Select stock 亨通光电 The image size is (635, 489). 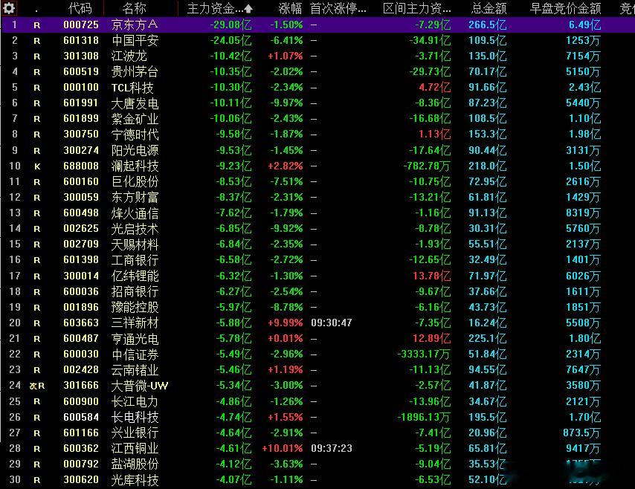(x=135, y=338)
